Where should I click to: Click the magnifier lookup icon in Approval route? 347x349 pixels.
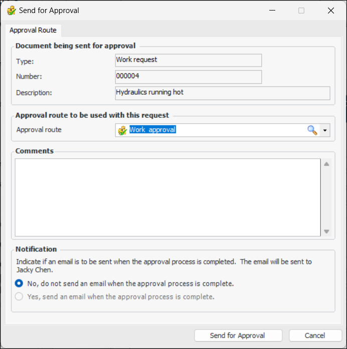pyautogui.click(x=312, y=130)
